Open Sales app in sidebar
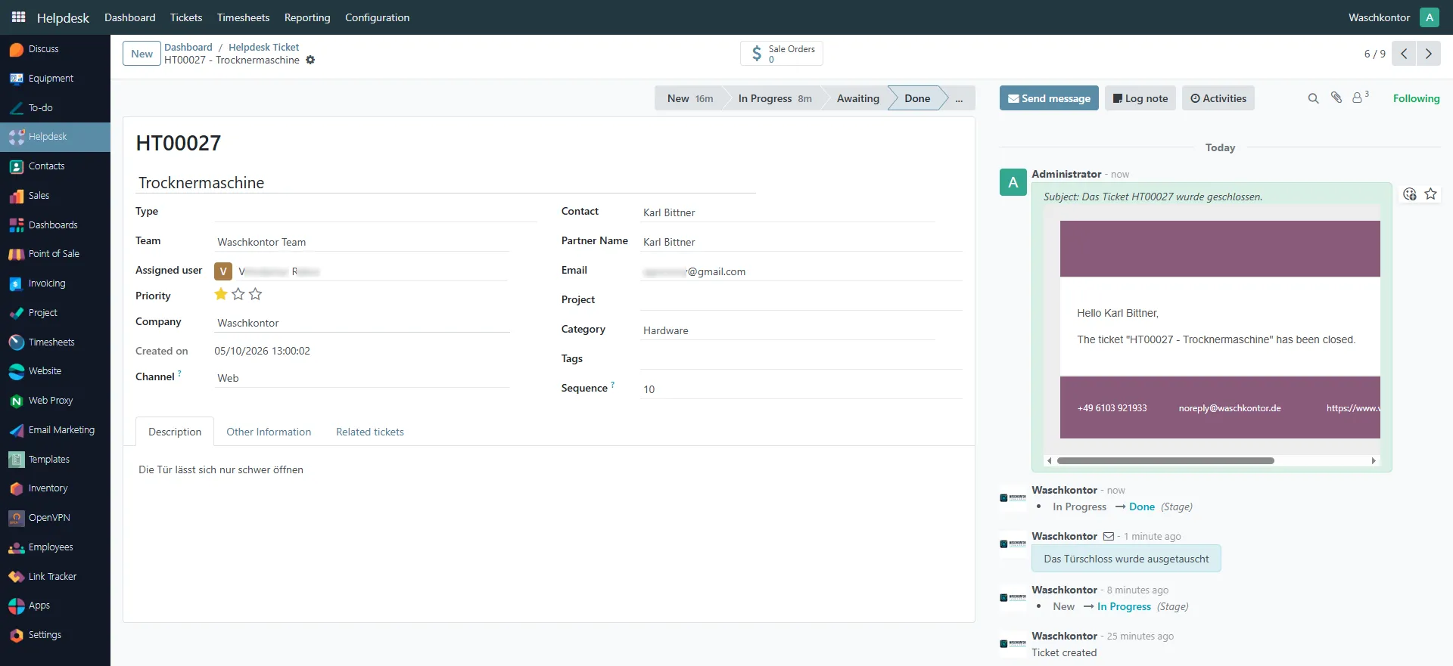Viewport: 1453px width, 666px height. (x=55, y=196)
